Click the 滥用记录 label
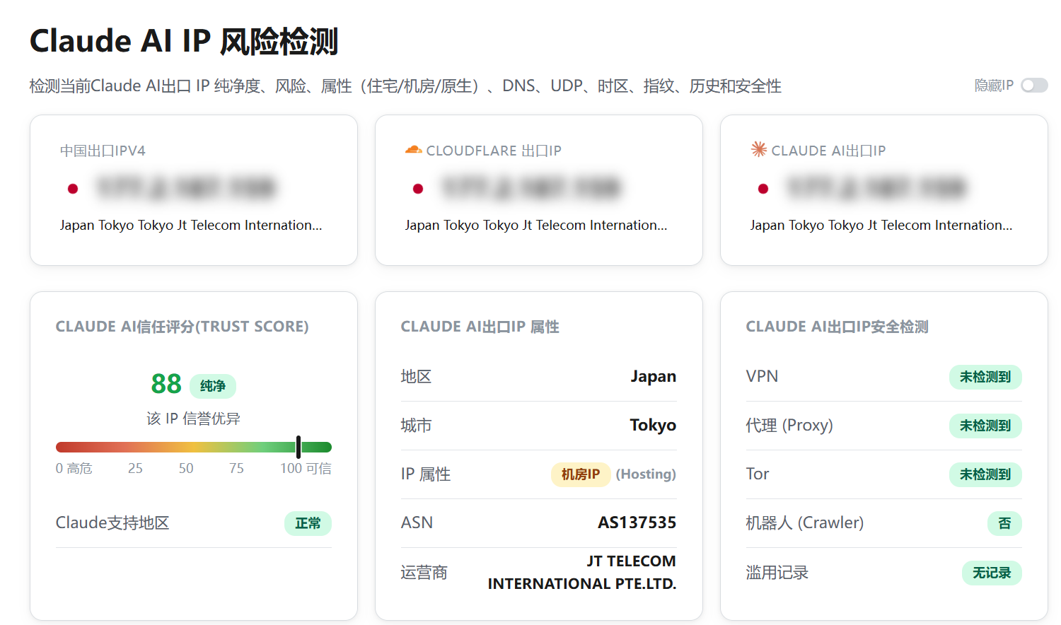The image size is (1061, 625). (x=777, y=573)
